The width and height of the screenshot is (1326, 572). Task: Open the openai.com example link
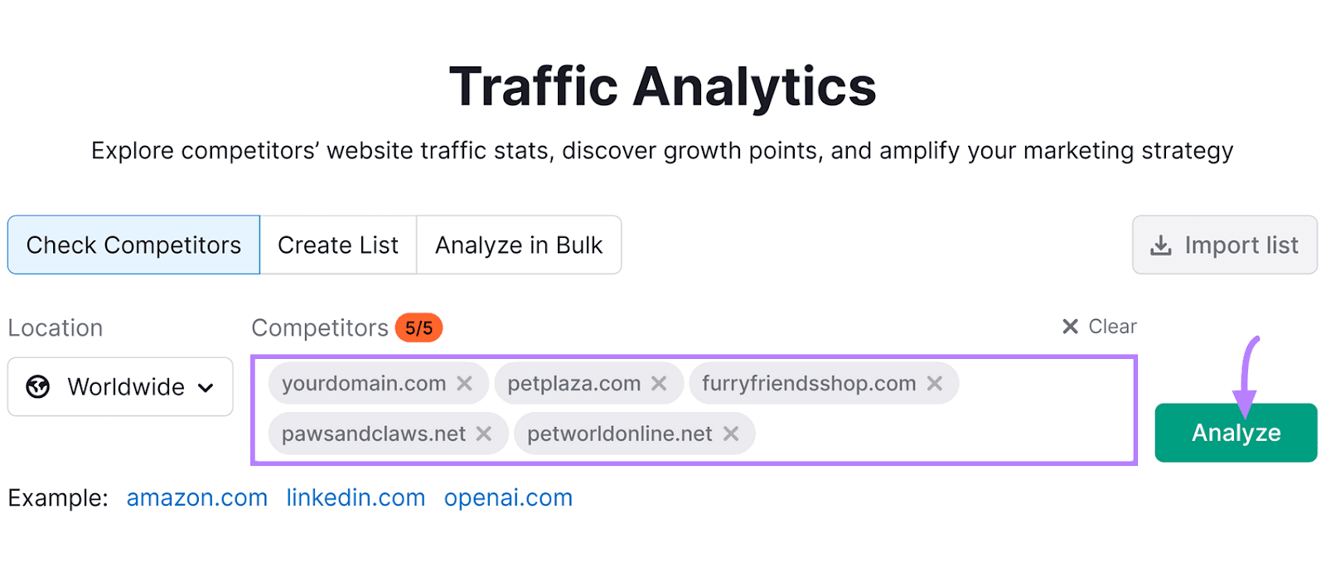click(x=507, y=497)
